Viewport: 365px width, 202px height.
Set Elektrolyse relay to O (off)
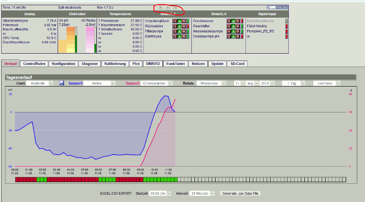click(184, 36)
